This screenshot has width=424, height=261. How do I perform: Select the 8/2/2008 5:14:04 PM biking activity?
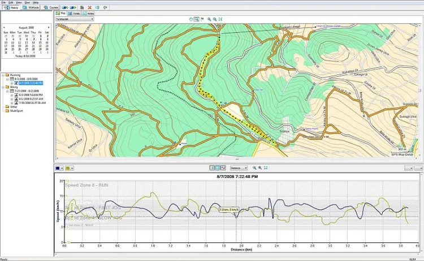click(x=31, y=94)
